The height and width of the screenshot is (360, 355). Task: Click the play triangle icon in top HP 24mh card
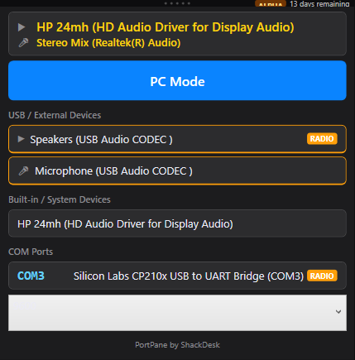(x=22, y=27)
